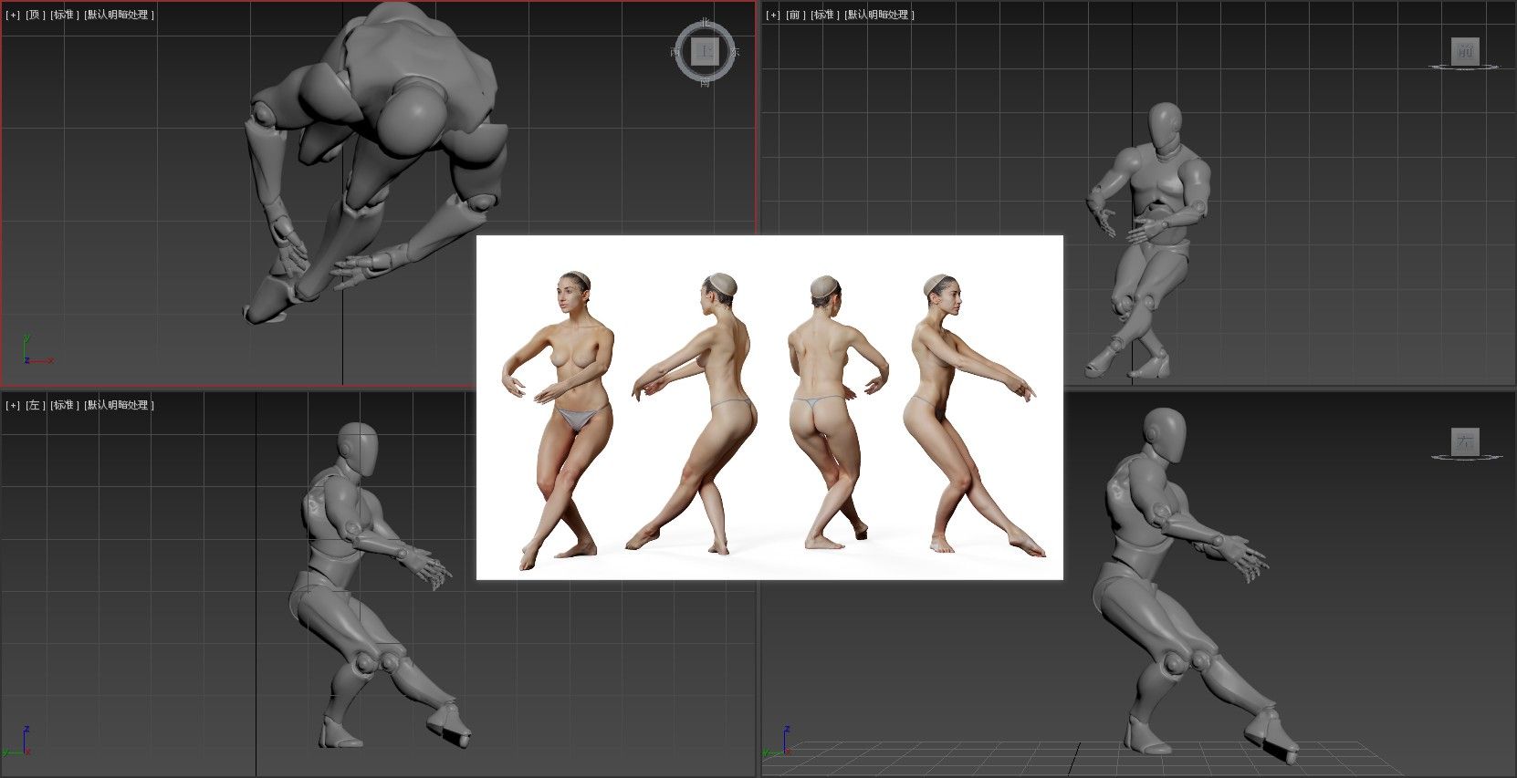
Task: Open [标准] menu in the left (左) viewport
Action: click(63, 405)
